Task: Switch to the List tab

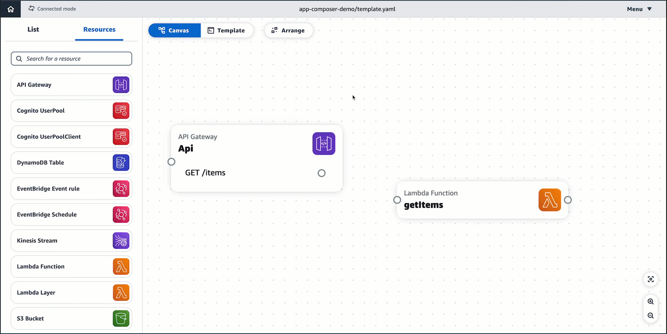Action: [33, 30]
